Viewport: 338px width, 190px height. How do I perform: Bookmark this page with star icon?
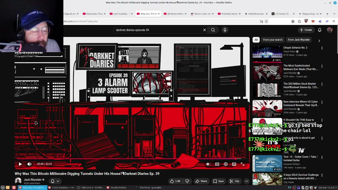266,21
